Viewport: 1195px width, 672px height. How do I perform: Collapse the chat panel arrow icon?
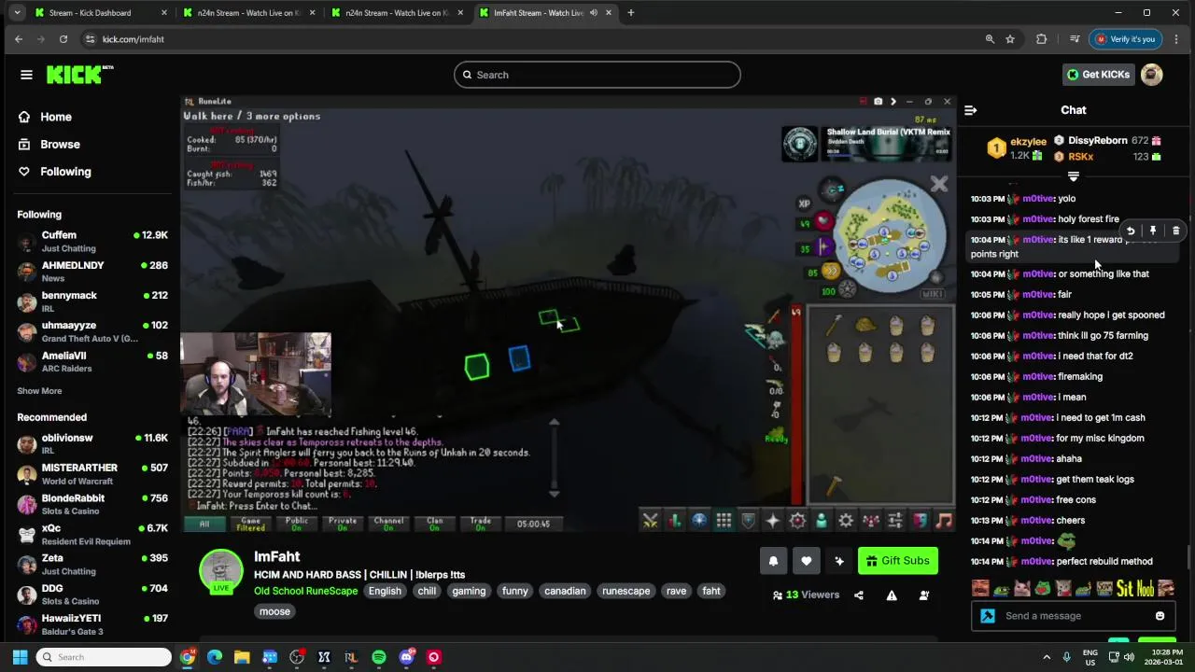point(970,110)
